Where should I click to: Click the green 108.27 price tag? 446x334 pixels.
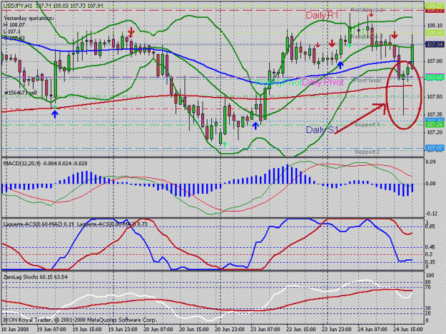coord(435,6)
